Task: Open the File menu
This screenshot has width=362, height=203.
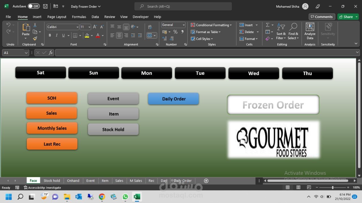Action: 8,17
